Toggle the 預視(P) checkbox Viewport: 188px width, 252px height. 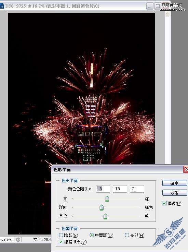click(164, 203)
